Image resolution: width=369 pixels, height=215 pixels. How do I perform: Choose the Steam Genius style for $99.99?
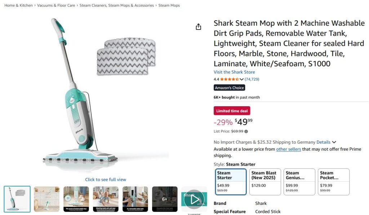pyautogui.click(x=299, y=182)
